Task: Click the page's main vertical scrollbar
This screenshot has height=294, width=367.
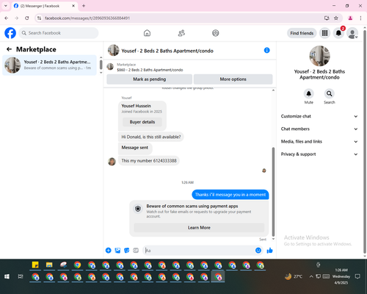Action: click(x=365, y=142)
